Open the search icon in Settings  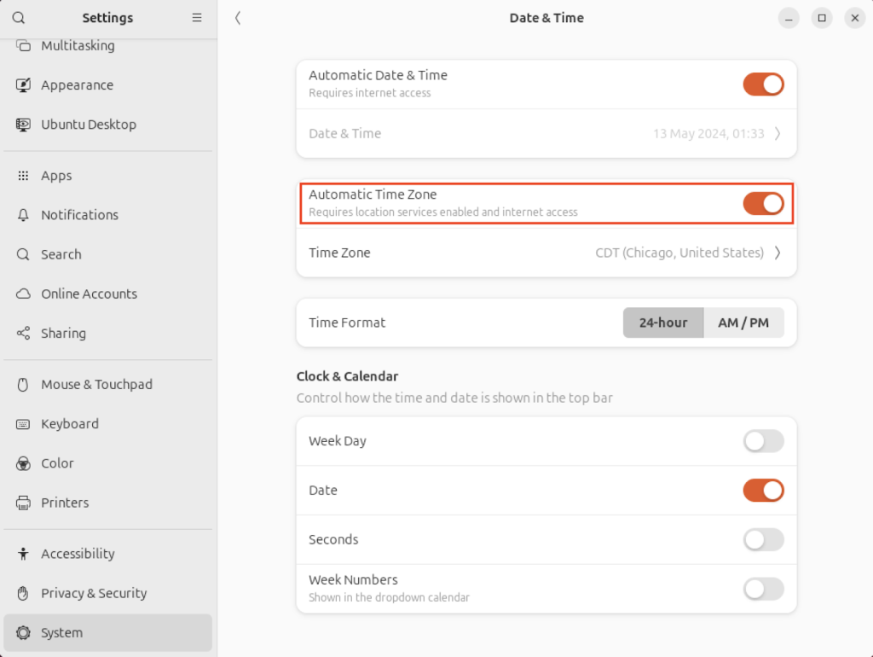17,17
